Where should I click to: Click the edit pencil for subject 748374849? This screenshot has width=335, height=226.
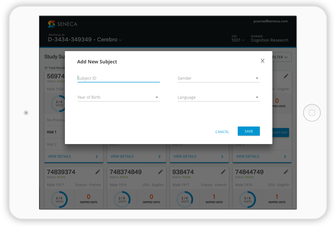[x=160, y=172]
